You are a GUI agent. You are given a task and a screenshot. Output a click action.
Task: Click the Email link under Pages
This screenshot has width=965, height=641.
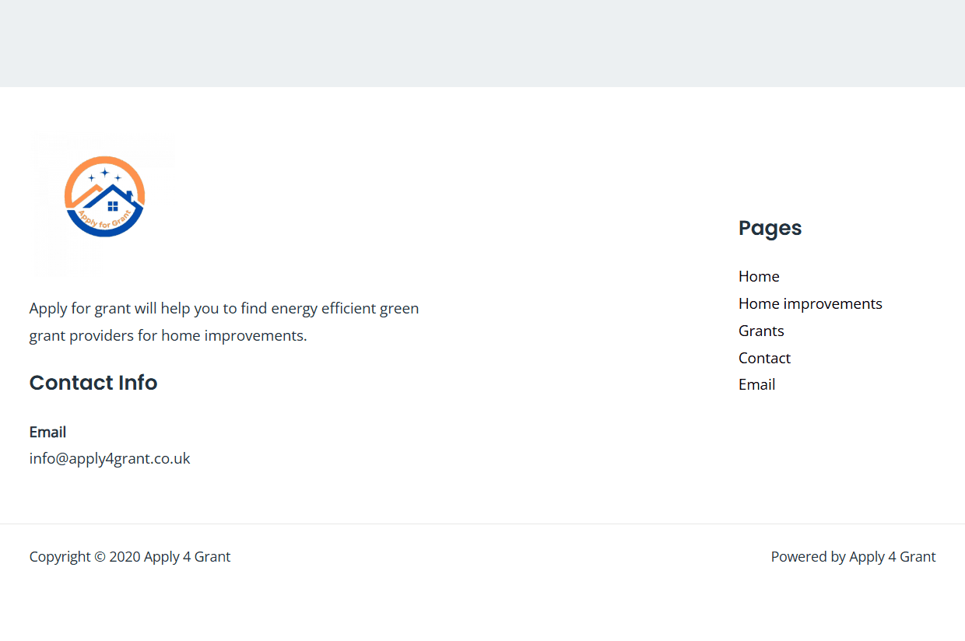point(756,384)
